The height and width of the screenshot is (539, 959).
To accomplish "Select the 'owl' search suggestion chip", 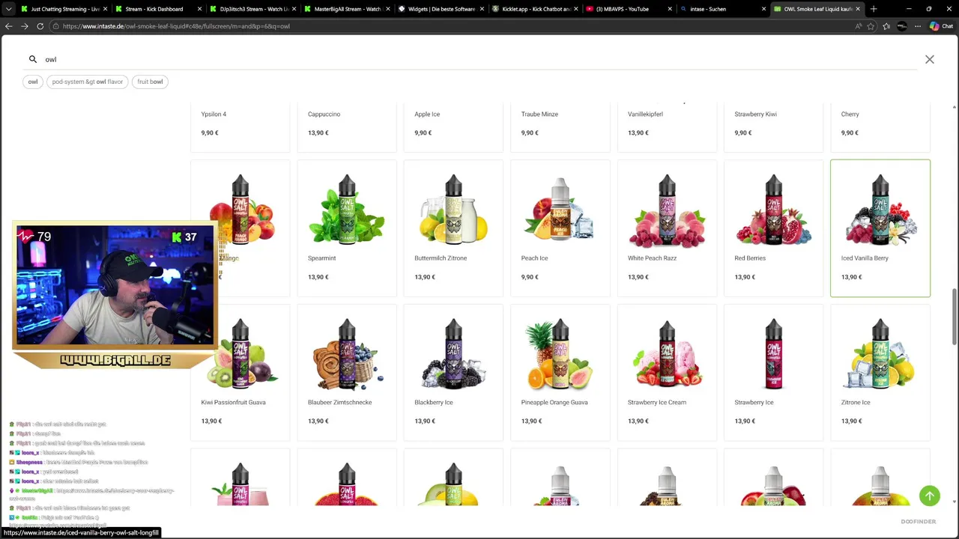I will tap(33, 82).
